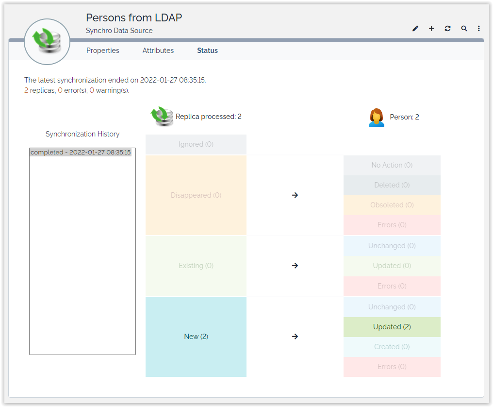Click the Disappeared (0) orange block

pos(196,195)
